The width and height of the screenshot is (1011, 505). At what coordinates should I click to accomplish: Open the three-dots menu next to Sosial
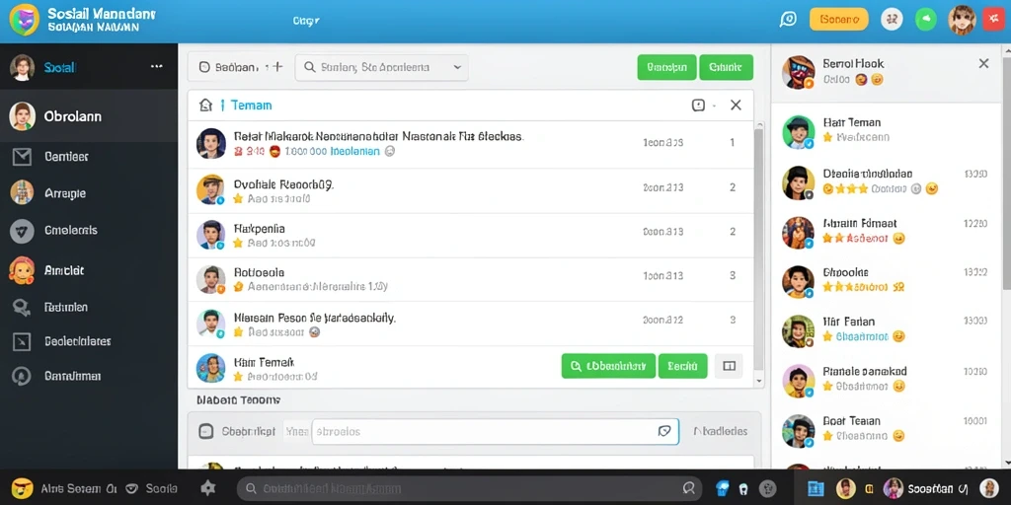point(157,66)
